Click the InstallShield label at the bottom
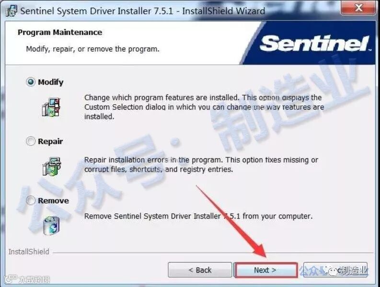380x287 pixels. pos(29,252)
